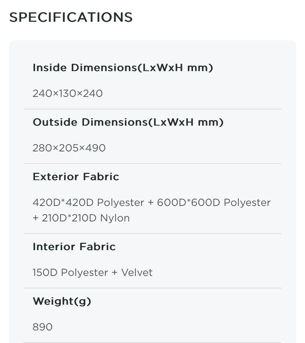This screenshot has height=343, width=305.
Task: Click the word Nylon
Action: coord(115,218)
